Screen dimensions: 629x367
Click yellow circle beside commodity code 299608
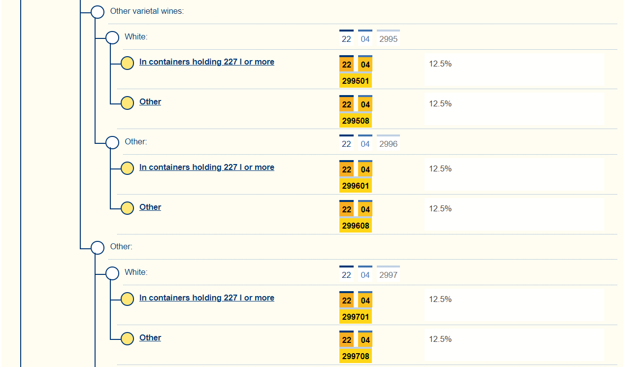point(127,208)
